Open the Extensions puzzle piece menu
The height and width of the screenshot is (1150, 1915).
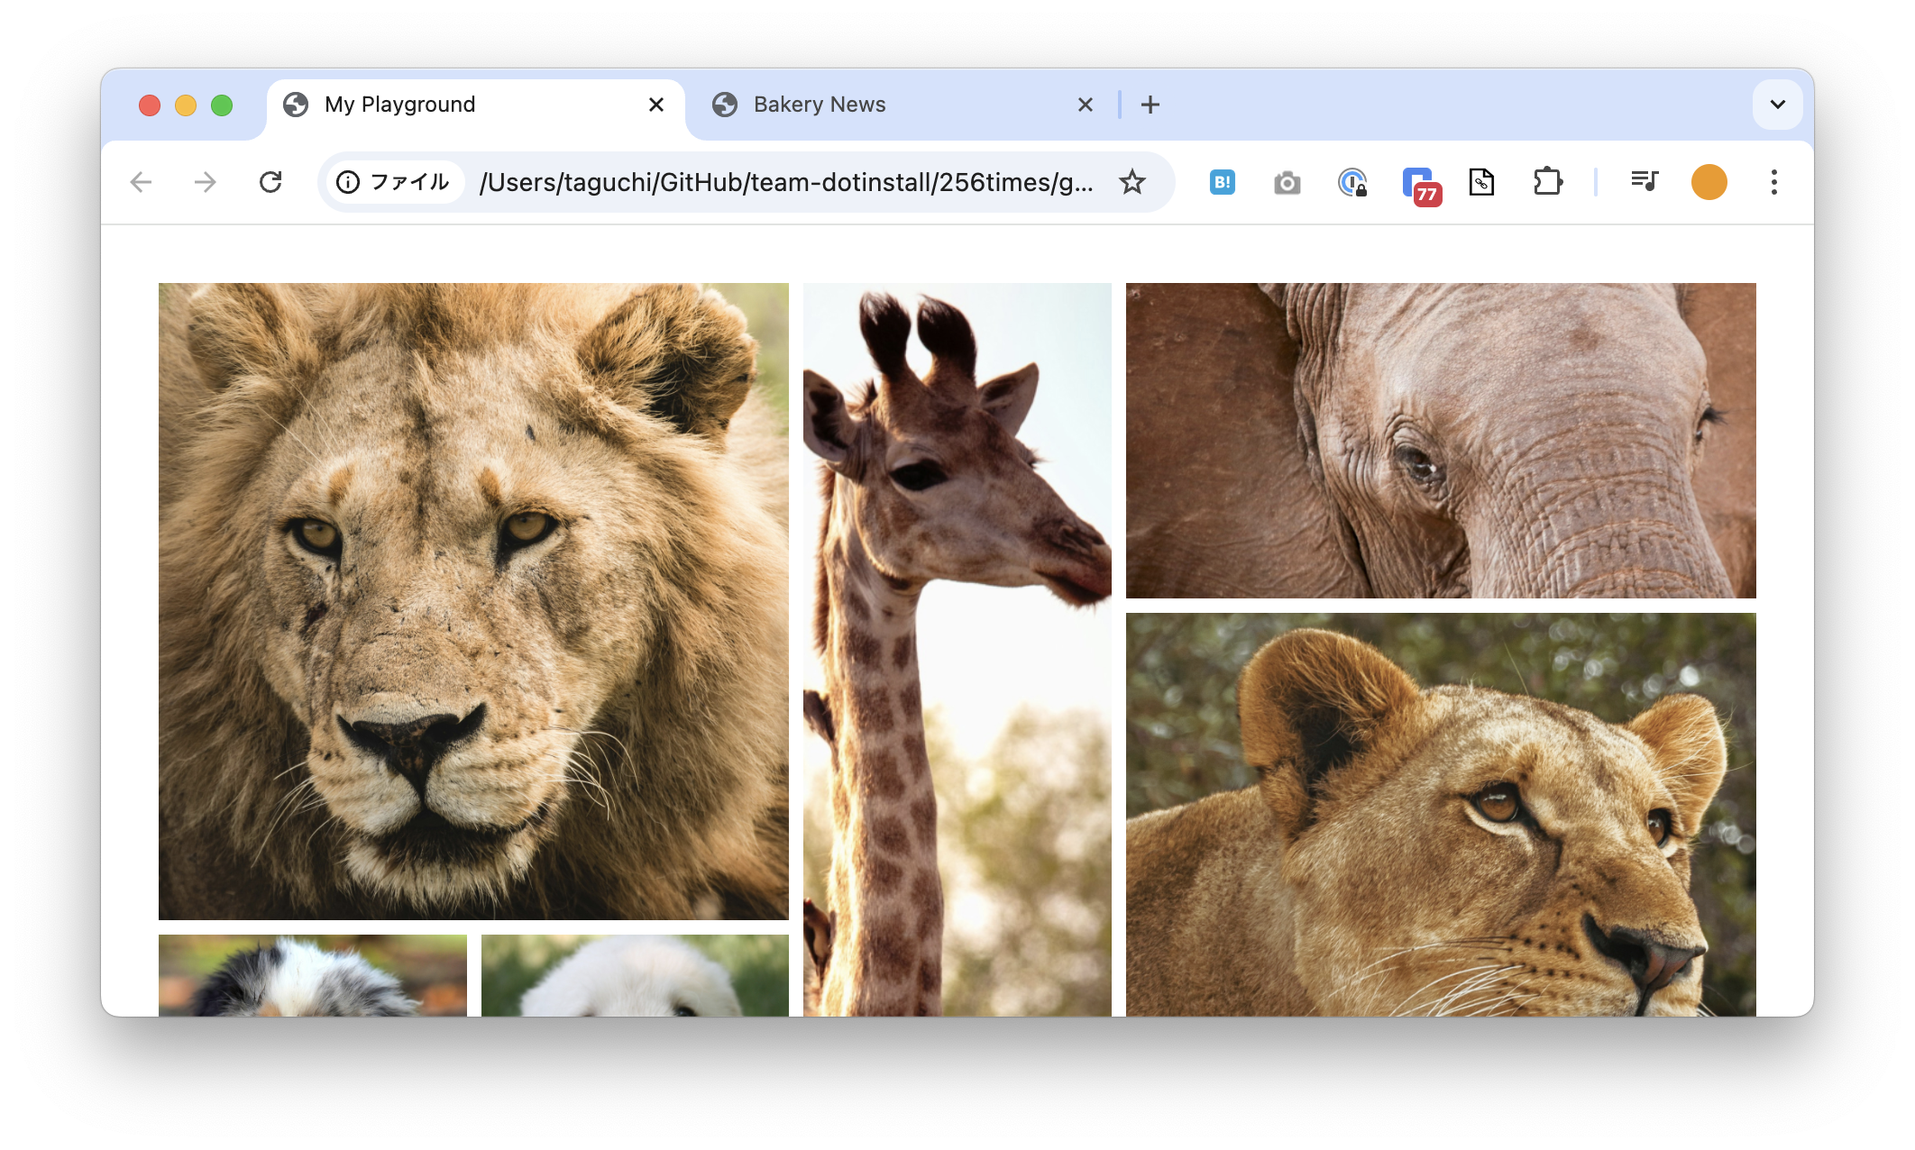tap(1547, 182)
